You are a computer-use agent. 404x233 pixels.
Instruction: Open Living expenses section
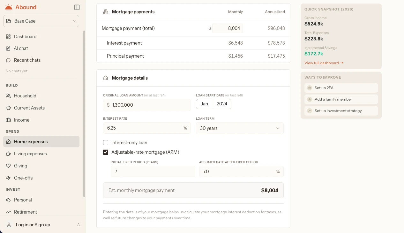click(x=41, y=154)
